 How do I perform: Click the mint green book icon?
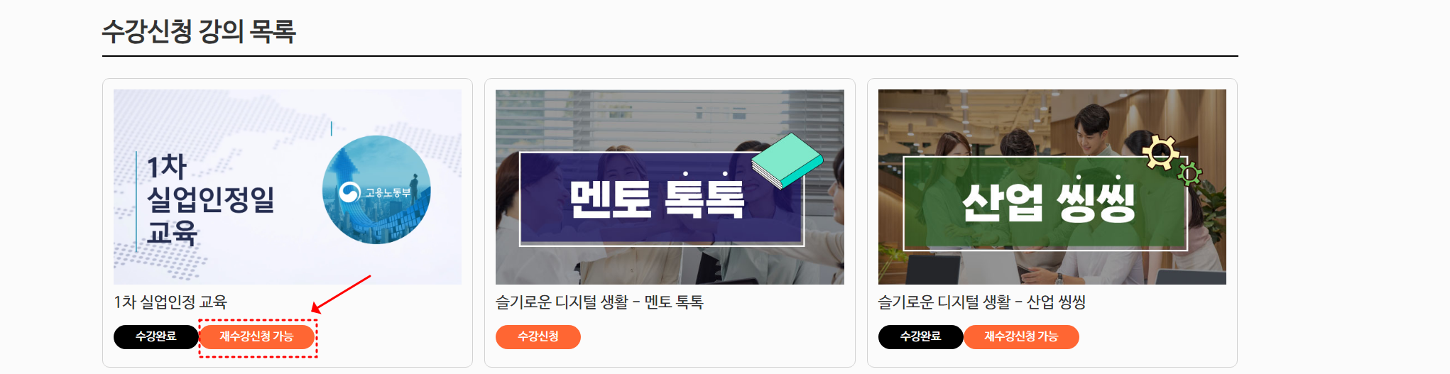point(787,161)
